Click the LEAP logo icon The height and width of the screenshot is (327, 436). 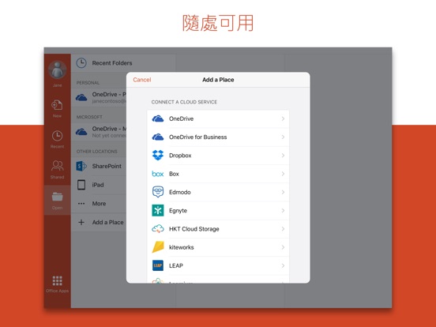[158, 265]
